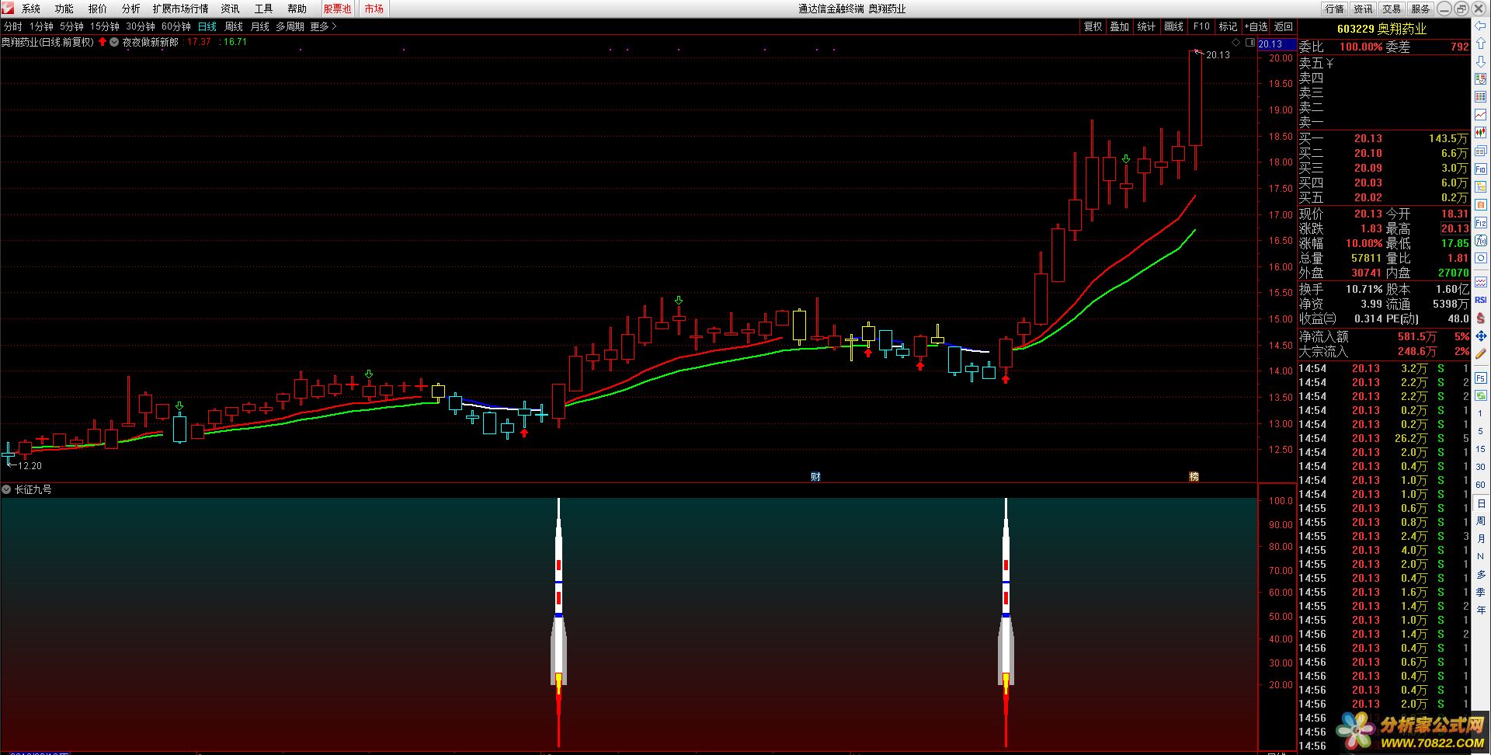The image size is (1491, 755).
Task: Click the news document sidebar icon
Action: click(1481, 150)
